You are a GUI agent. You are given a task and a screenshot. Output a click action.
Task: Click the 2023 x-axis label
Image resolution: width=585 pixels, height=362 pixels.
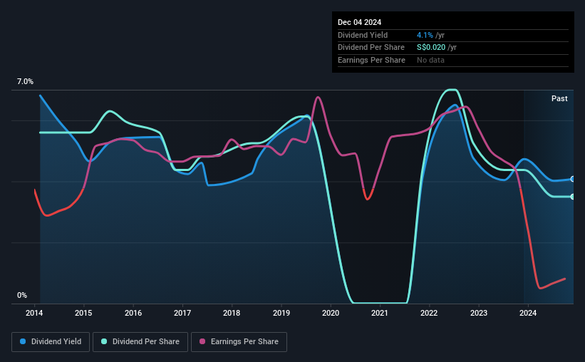(x=479, y=313)
